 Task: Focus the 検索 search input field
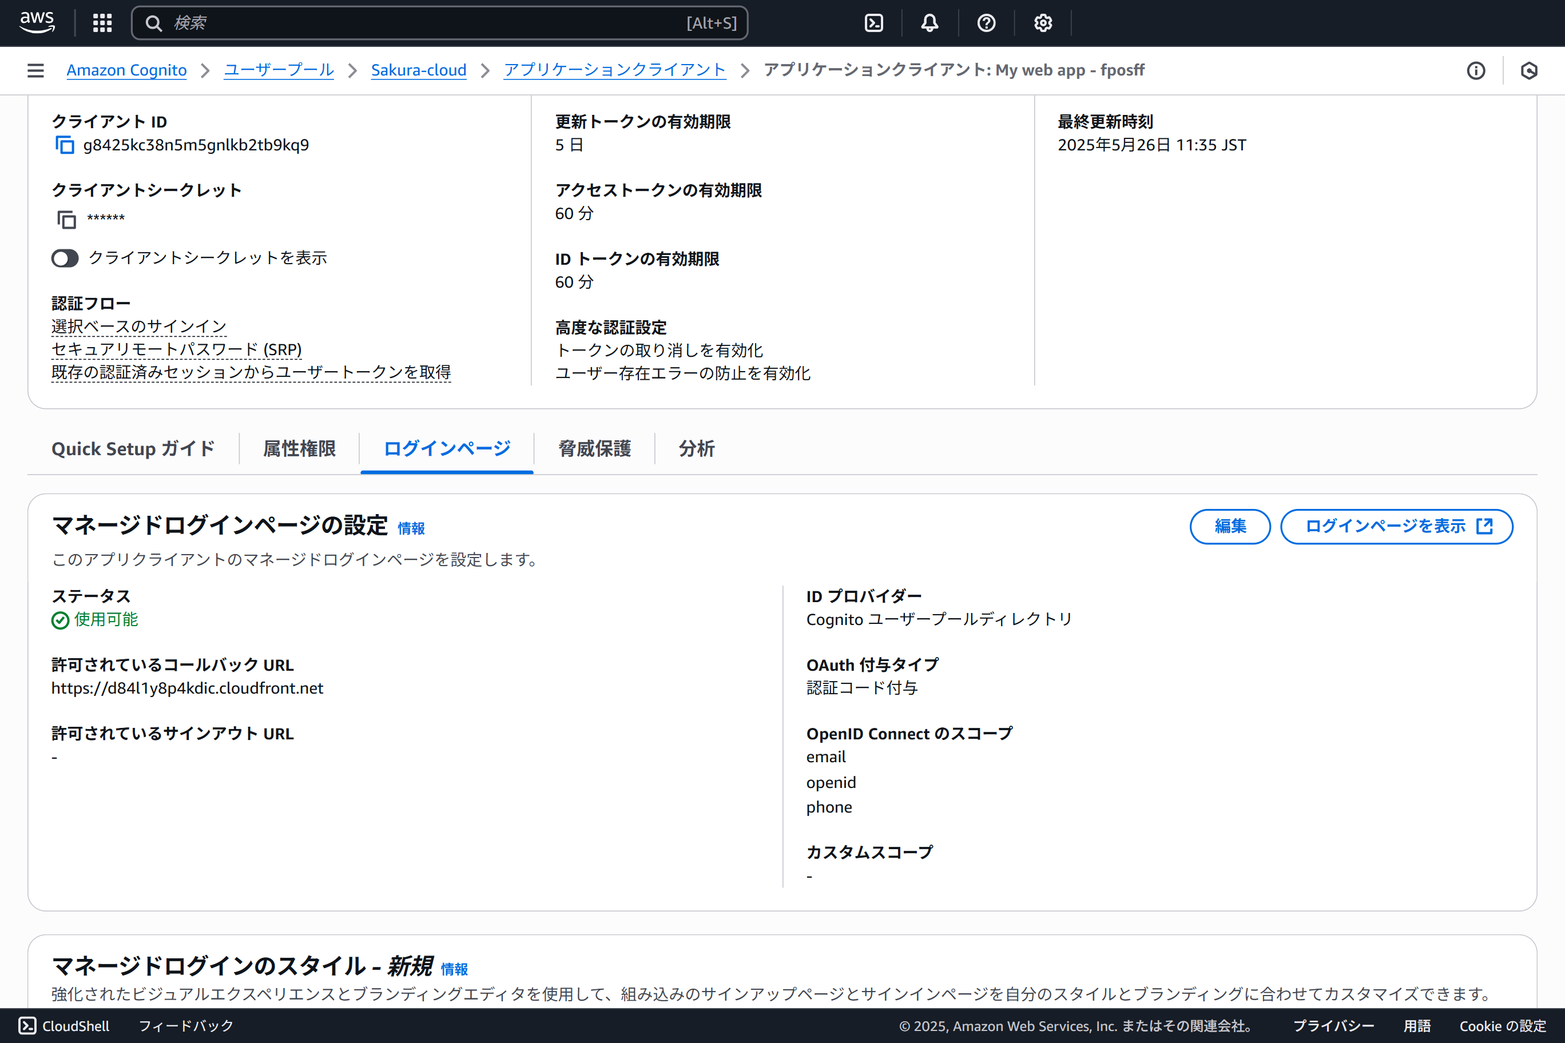click(439, 23)
